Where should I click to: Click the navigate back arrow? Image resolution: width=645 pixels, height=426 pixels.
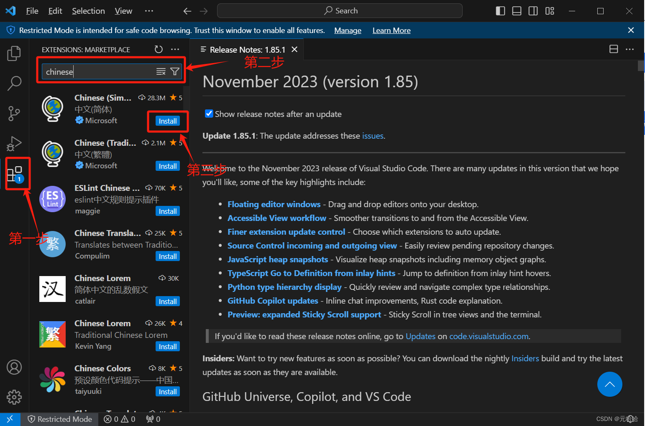coord(187,11)
